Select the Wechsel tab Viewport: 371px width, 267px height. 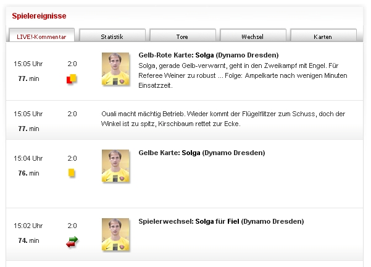[252, 36]
